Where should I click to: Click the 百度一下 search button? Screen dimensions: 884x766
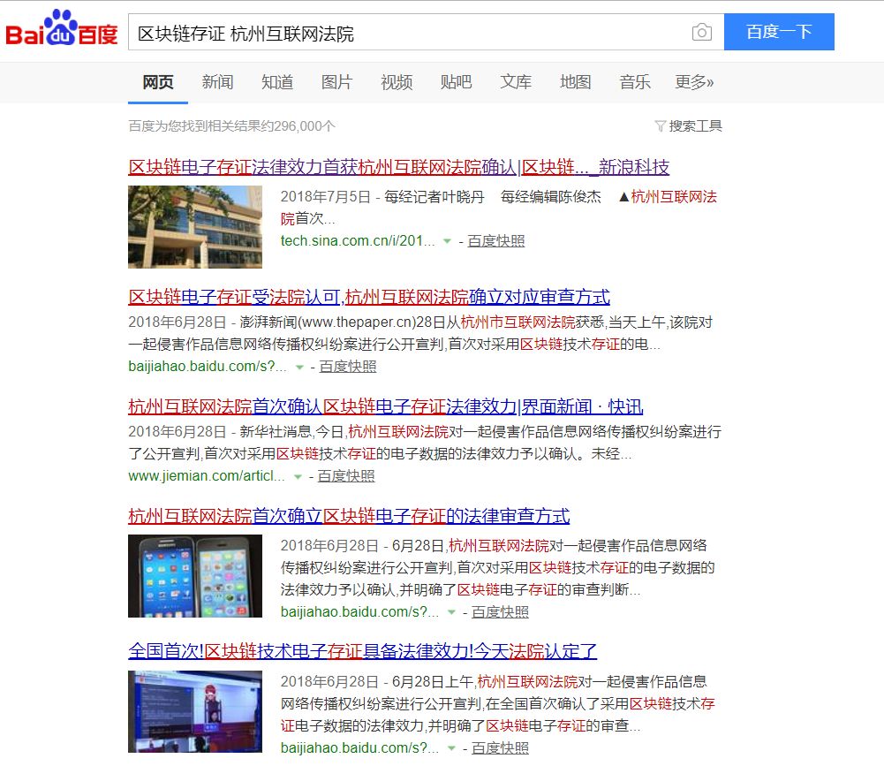[779, 32]
